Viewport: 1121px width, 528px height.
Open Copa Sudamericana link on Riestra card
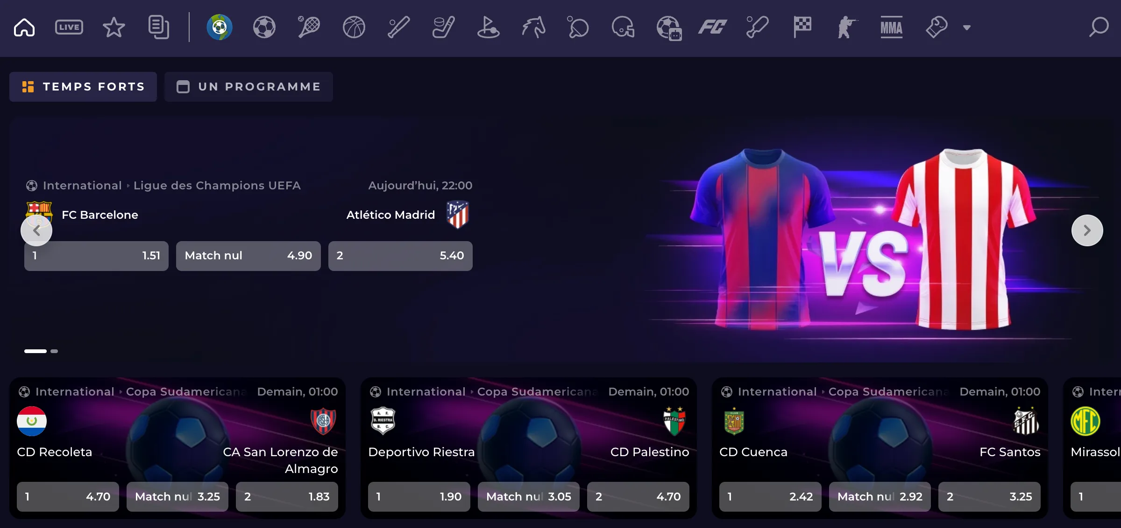coord(538,392)
